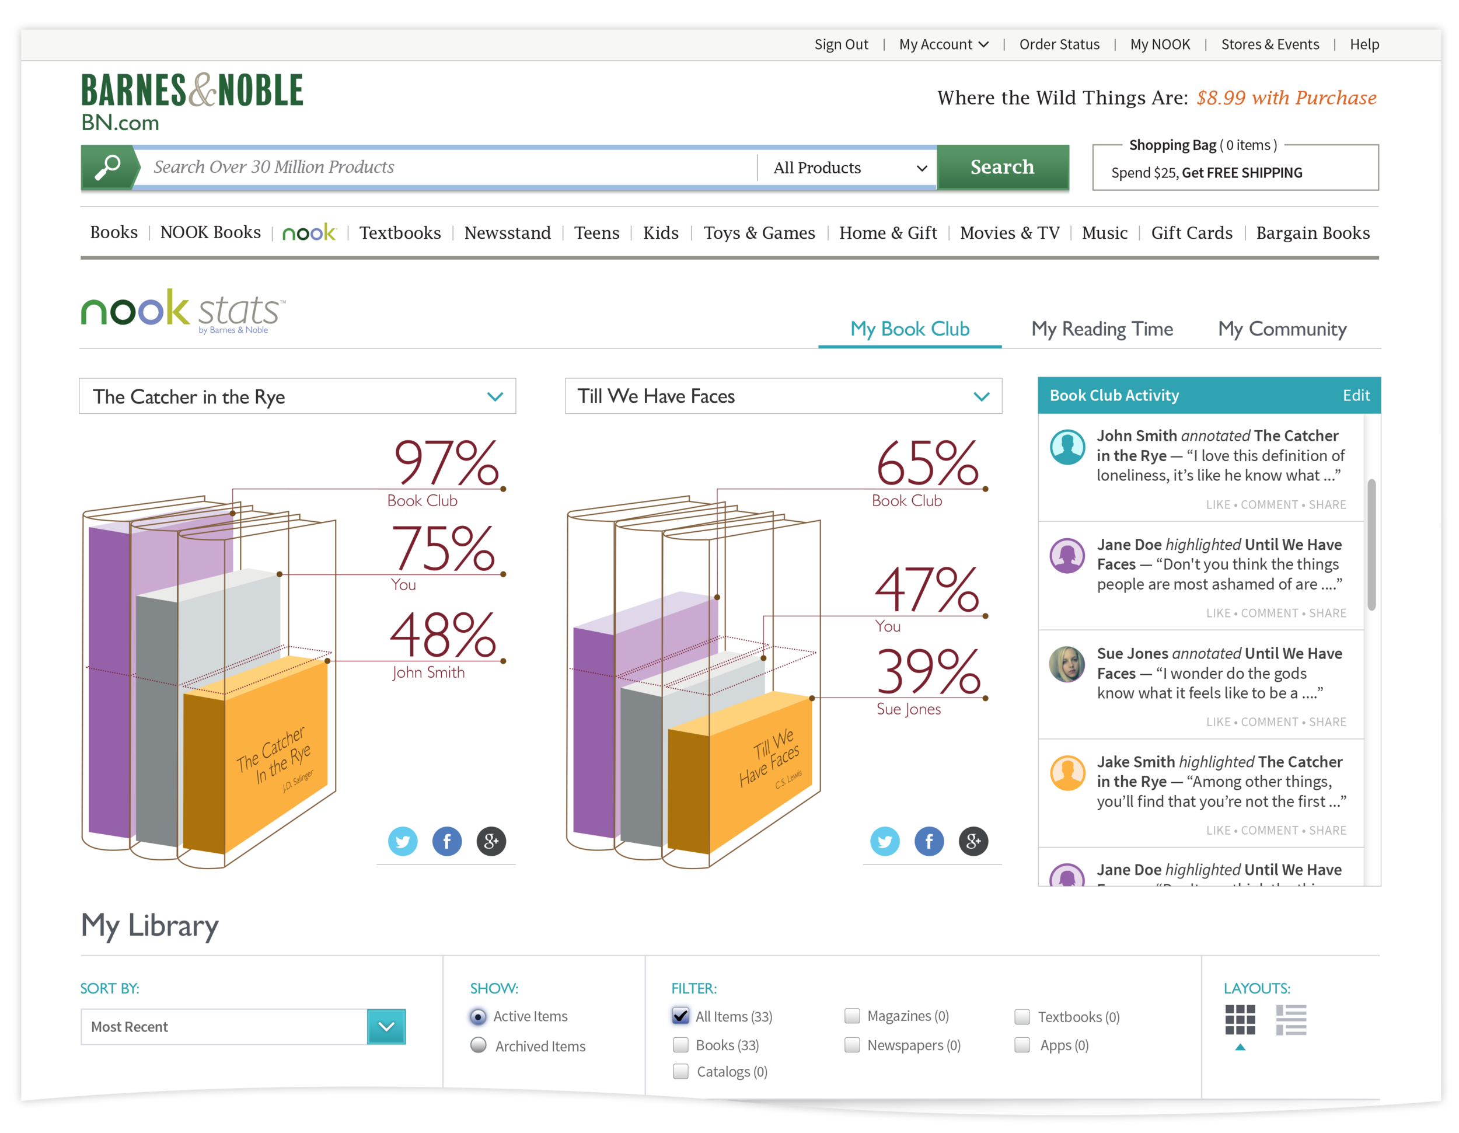Screen dimensions: 1459x1133
Task: Check the Books (33) filter
Action: coord(680,1045)
